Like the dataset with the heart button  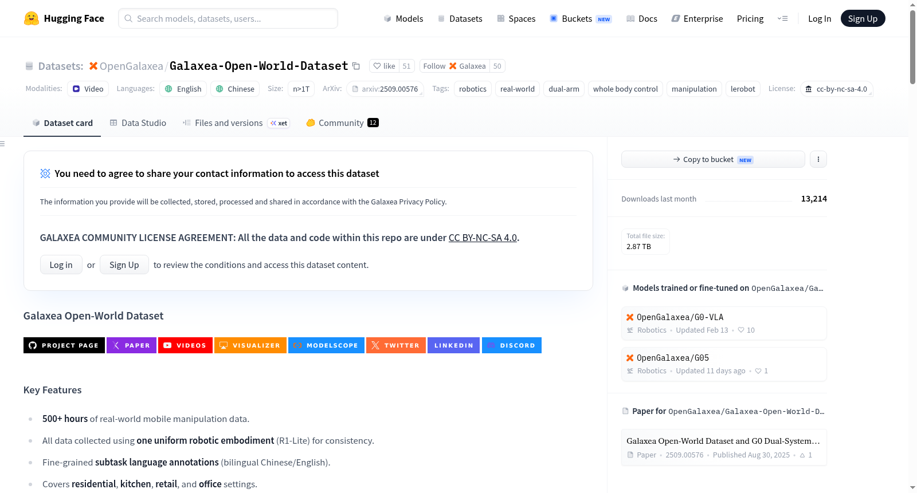tap(384, 66)
